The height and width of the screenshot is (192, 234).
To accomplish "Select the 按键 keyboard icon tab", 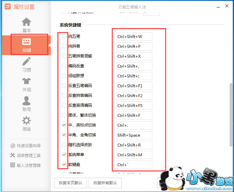I will point(27,45).
